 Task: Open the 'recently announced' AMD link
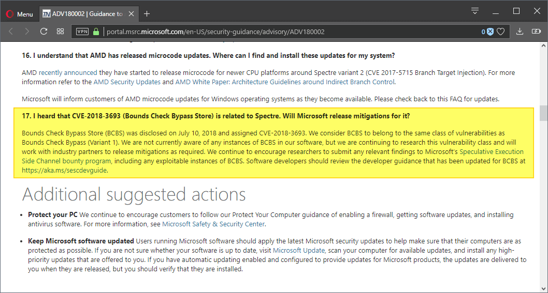[68, 72]
